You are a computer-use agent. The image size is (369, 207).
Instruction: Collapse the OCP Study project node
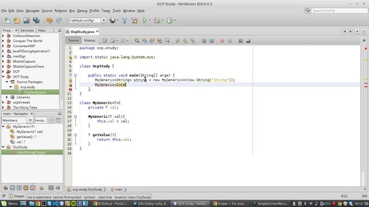[3, 76]
